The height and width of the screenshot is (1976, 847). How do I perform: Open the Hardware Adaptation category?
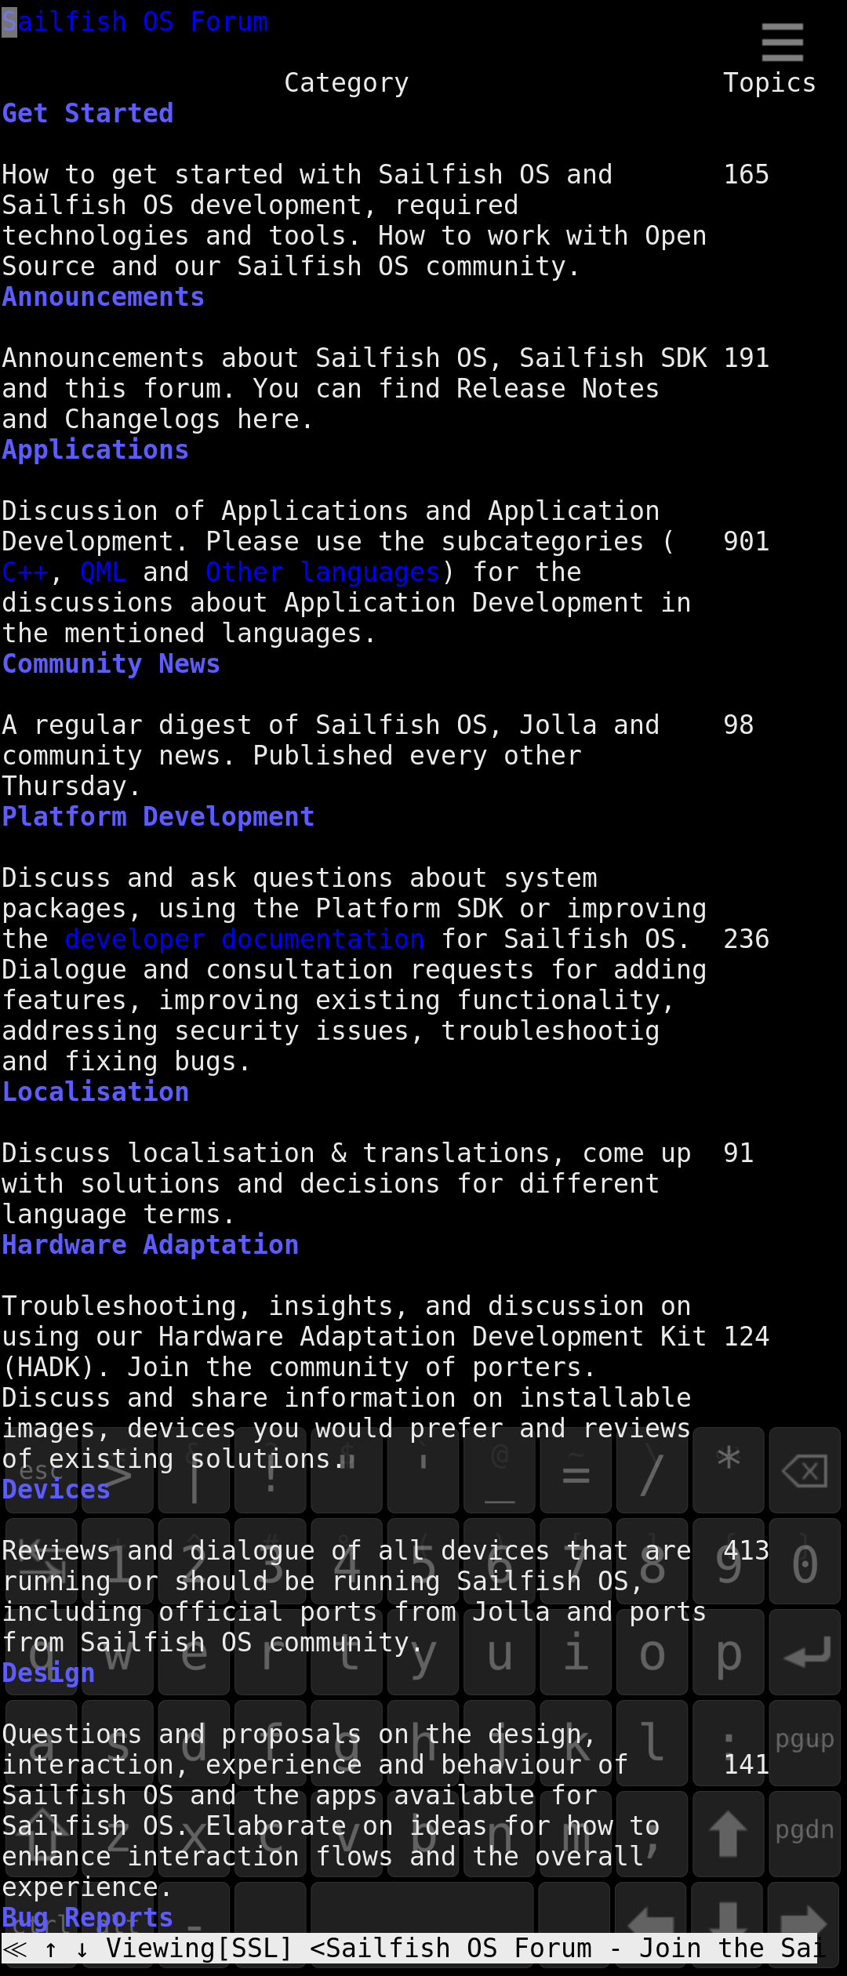click(x=151, y=1244)
